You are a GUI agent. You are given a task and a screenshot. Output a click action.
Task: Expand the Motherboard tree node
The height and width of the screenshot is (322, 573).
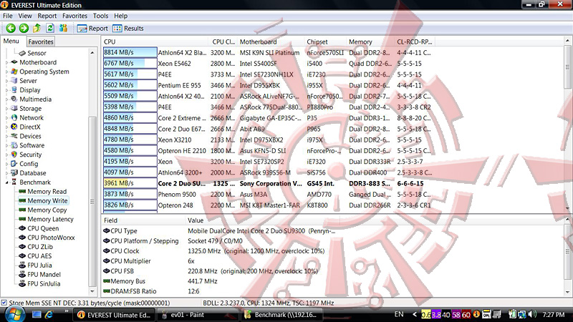pyautogui.click(x=6, y=62)
